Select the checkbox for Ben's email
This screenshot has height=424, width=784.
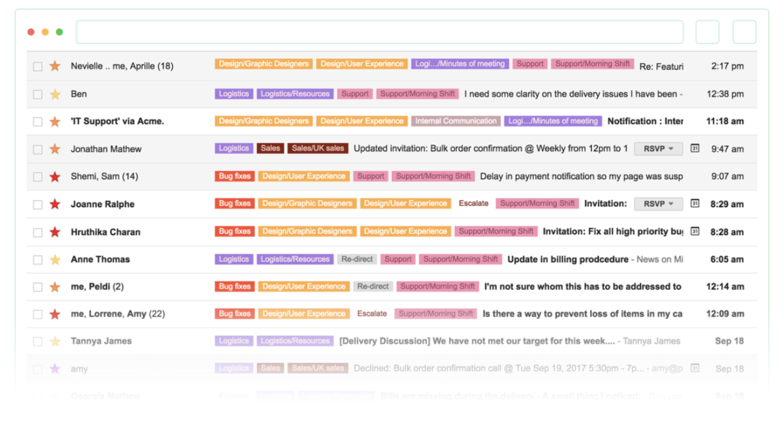tap(38, 94)
